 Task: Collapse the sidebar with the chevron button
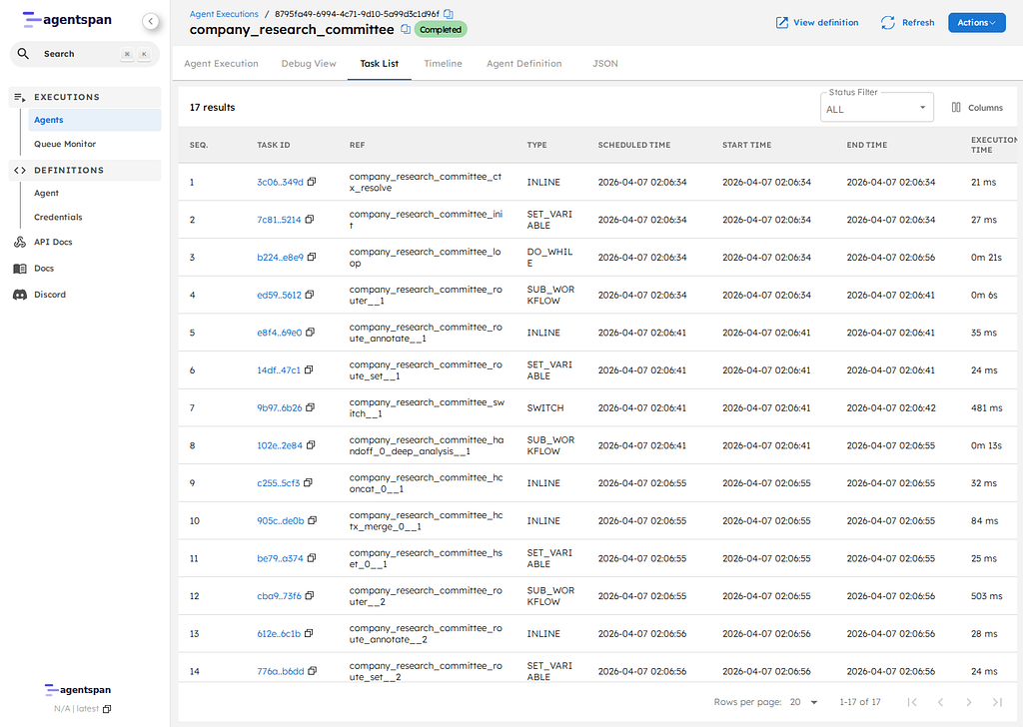150,21
